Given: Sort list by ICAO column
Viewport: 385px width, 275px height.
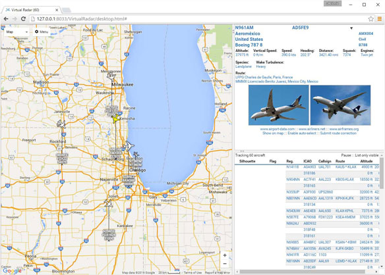Looking at the screenshot, I should [307, 161].
